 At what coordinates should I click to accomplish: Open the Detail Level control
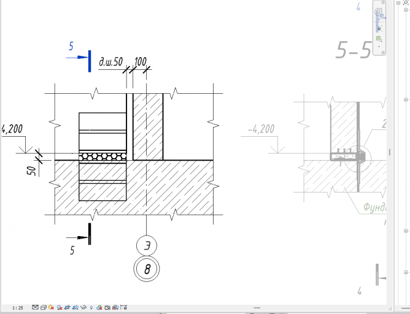pyautogui.click(x=36, y=307)
